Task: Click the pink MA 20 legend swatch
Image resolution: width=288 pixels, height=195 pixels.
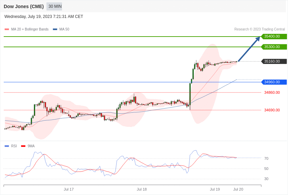Action: (7, 29)
